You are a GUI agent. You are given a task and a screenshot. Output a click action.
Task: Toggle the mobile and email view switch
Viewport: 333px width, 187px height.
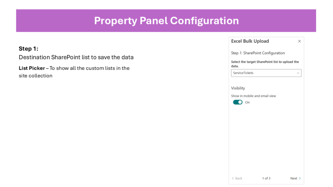coord(238,102)
